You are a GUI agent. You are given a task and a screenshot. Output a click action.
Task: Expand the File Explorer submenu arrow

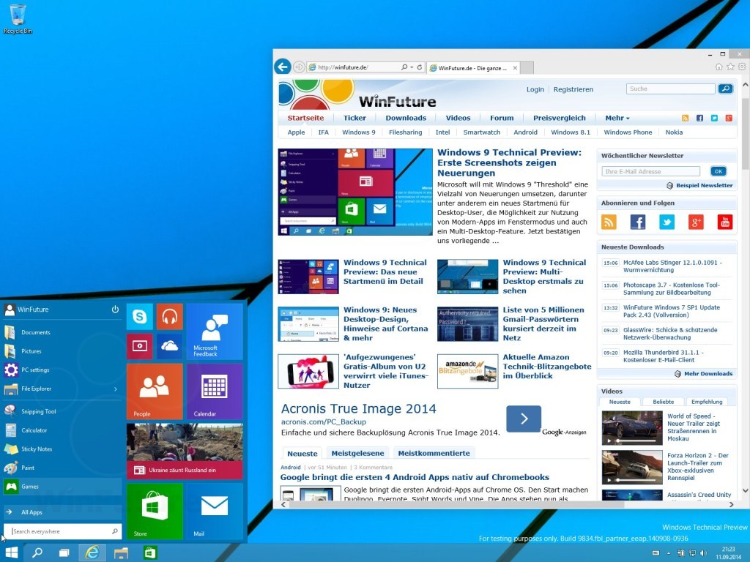(x=116, y=389)
